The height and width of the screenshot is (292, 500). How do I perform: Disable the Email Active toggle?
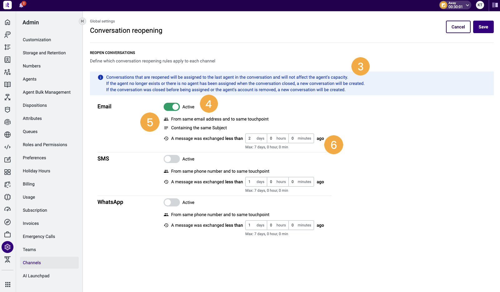pos(172,107)
